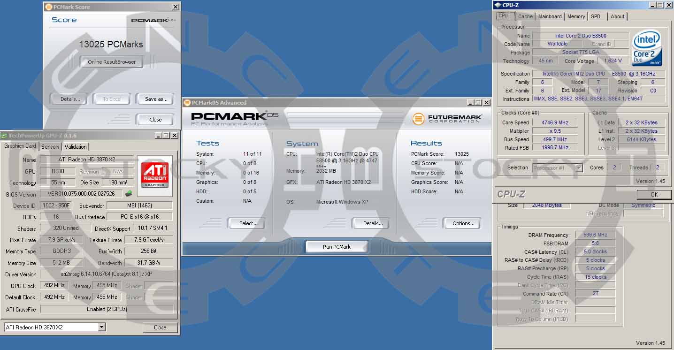Click the GPU-Z BIOS save icon
Image resolution: width=674 pixels, height=350 pixels.
(x=128, y=193)
